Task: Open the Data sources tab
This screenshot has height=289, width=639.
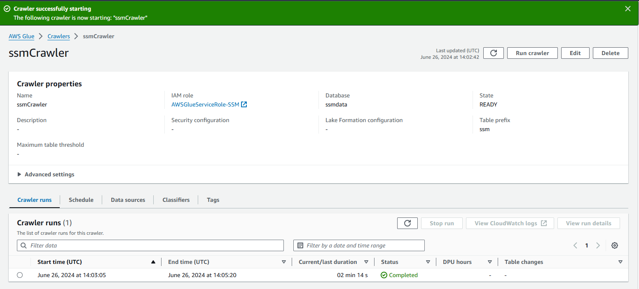Action: click(128, 200)
